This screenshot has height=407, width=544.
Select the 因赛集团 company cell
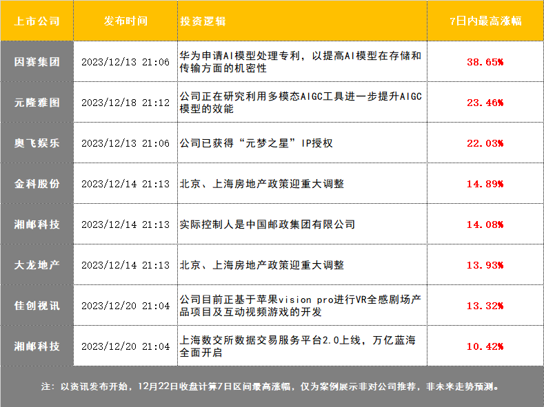[37, 62]
